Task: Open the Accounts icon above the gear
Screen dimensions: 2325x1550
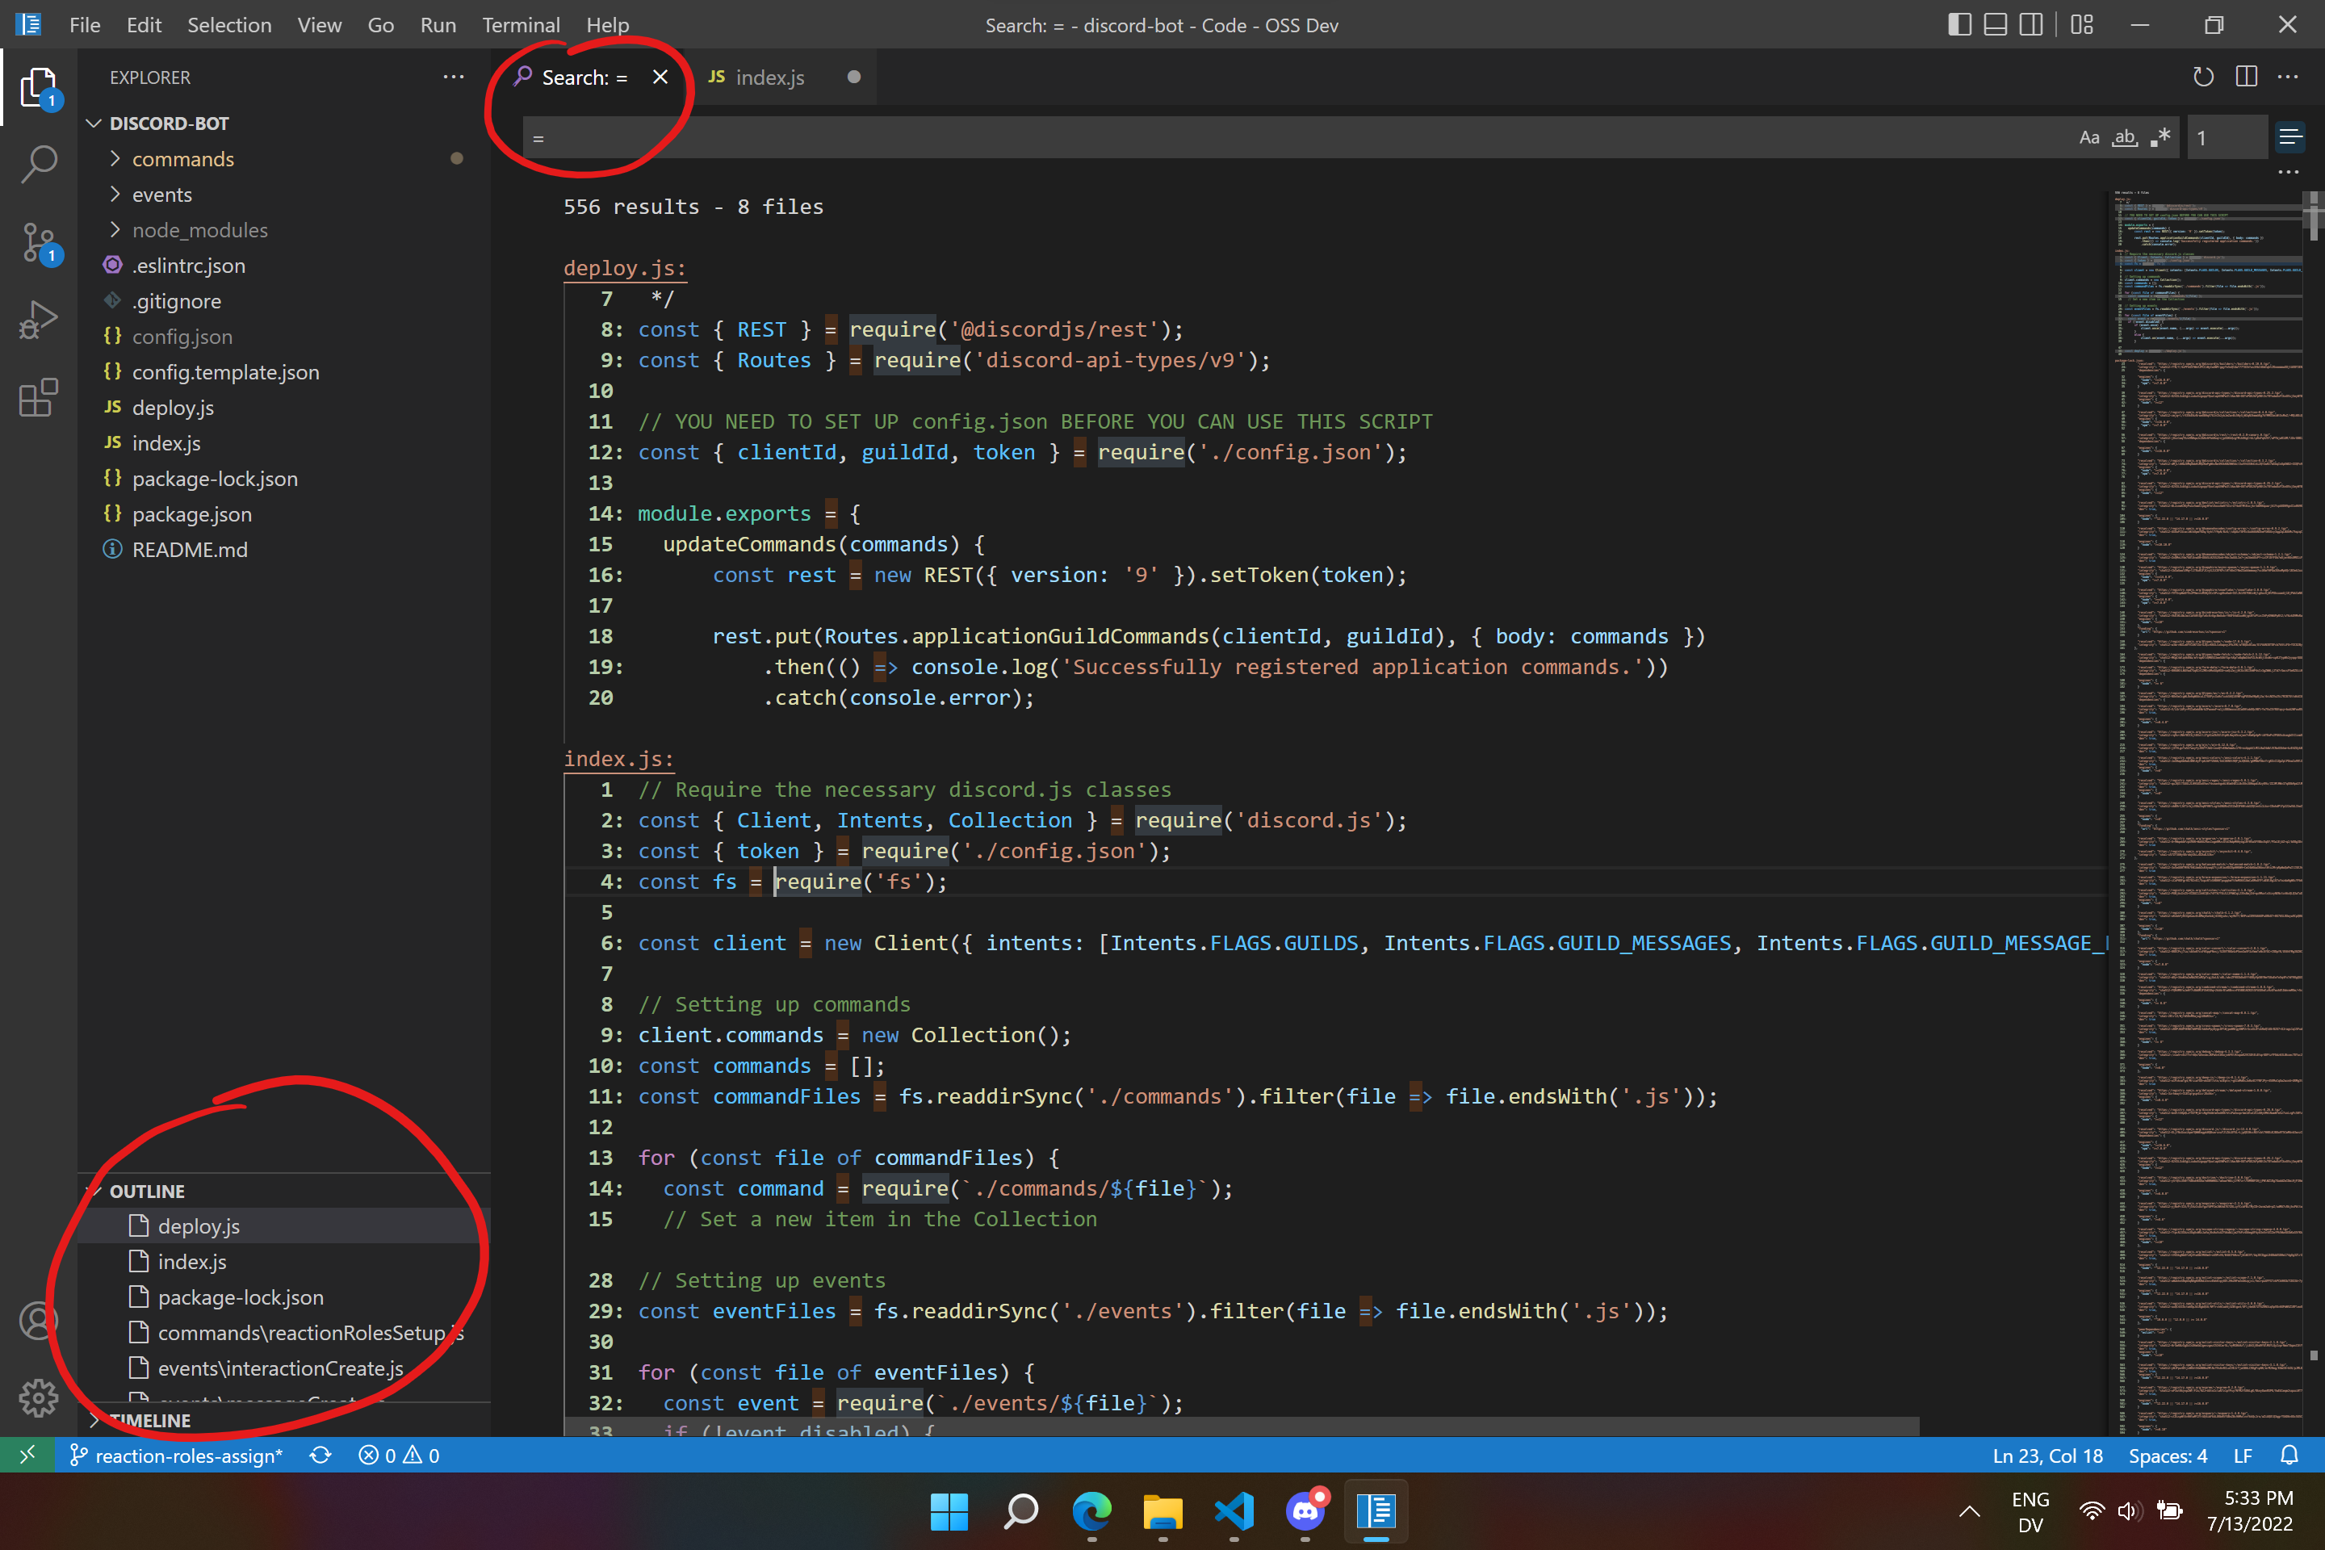Action: point(39,1321)
